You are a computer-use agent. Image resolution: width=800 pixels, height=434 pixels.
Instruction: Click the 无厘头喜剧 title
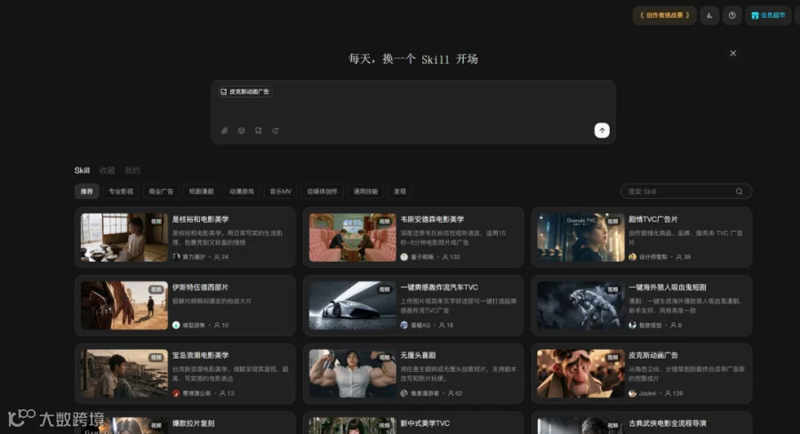[418, 355]
